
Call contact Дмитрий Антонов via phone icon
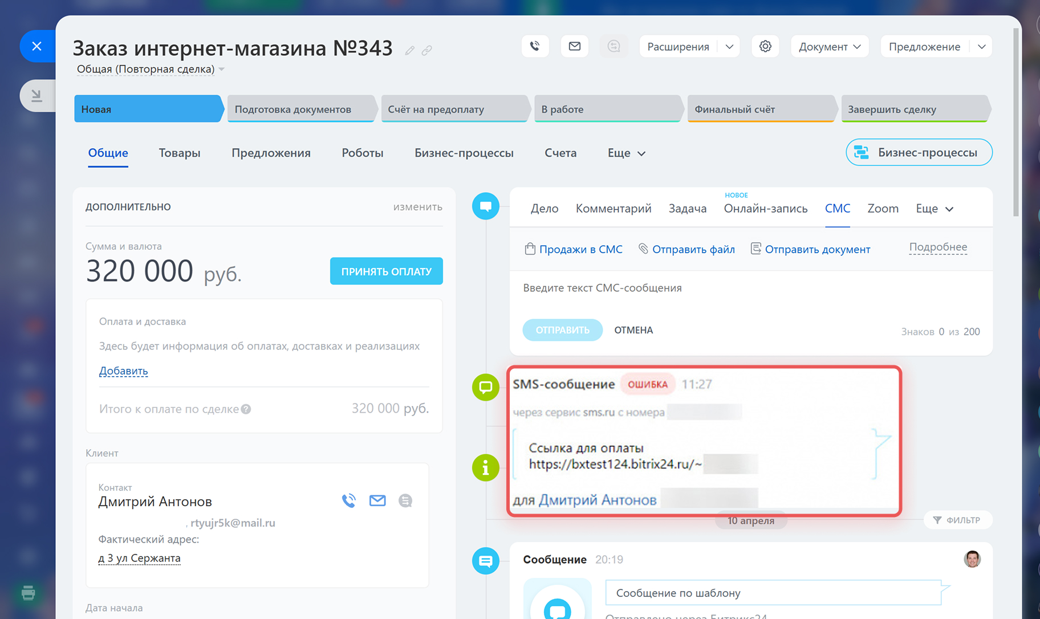(x=348, y=500)
